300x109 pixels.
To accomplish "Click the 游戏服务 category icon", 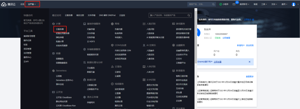I will (174, 24).
